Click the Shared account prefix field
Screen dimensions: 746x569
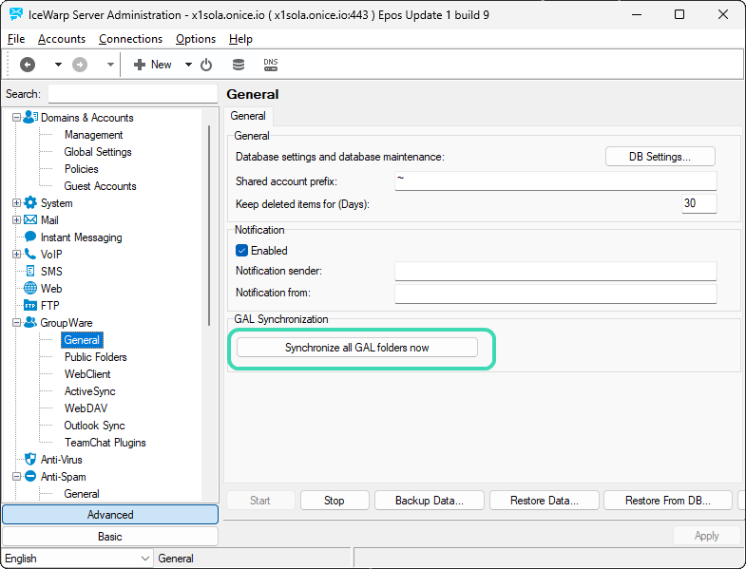coord(556,180)
